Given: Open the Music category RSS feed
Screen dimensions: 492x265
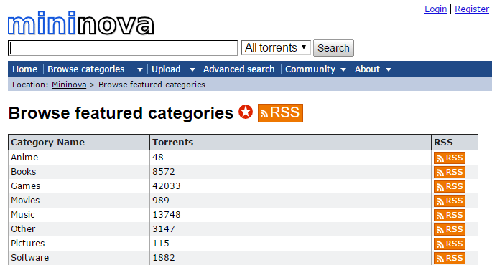Looking at the screenshot, I should [450, 216].
